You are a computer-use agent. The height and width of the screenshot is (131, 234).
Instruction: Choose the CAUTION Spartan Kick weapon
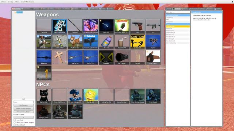pos(137,42)
